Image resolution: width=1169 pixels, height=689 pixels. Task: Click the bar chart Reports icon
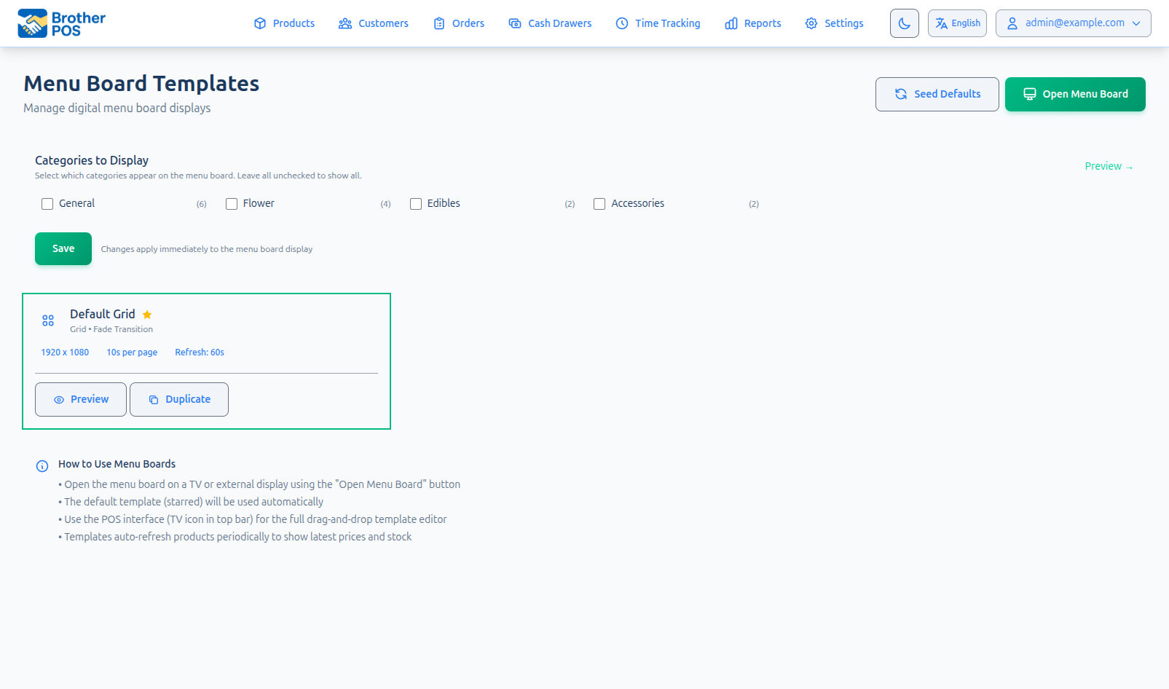(731, 23)
